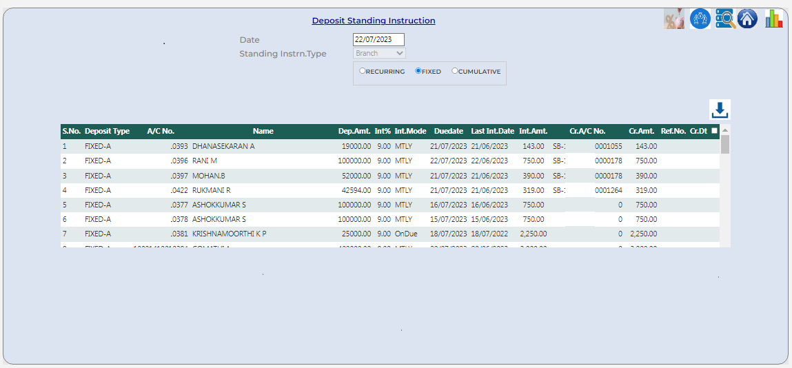Image resolution: width=792 pixels, height=368 pixels.
Task: Click account number .0396
Action: click(x=179, y=161)
